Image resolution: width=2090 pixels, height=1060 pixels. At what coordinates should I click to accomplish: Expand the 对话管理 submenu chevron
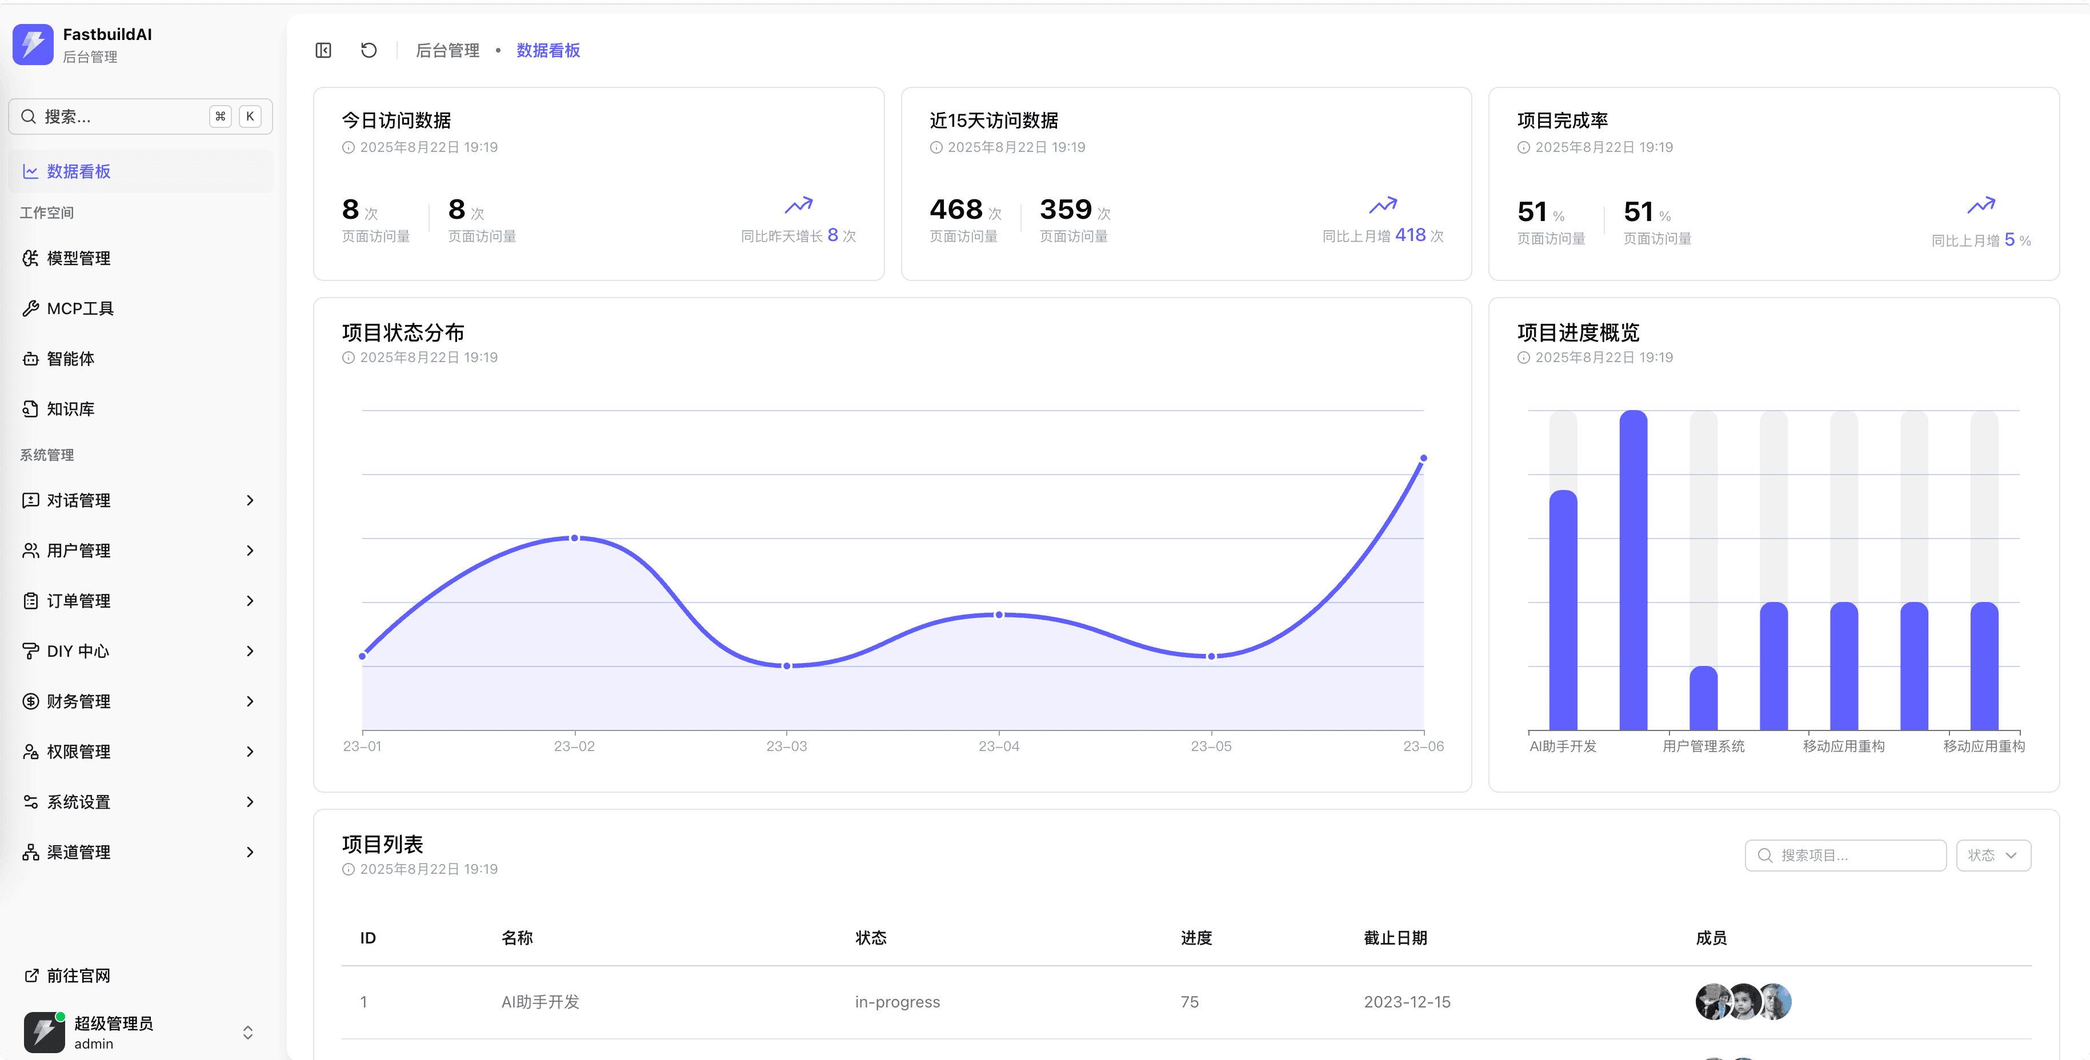[250, 500]
